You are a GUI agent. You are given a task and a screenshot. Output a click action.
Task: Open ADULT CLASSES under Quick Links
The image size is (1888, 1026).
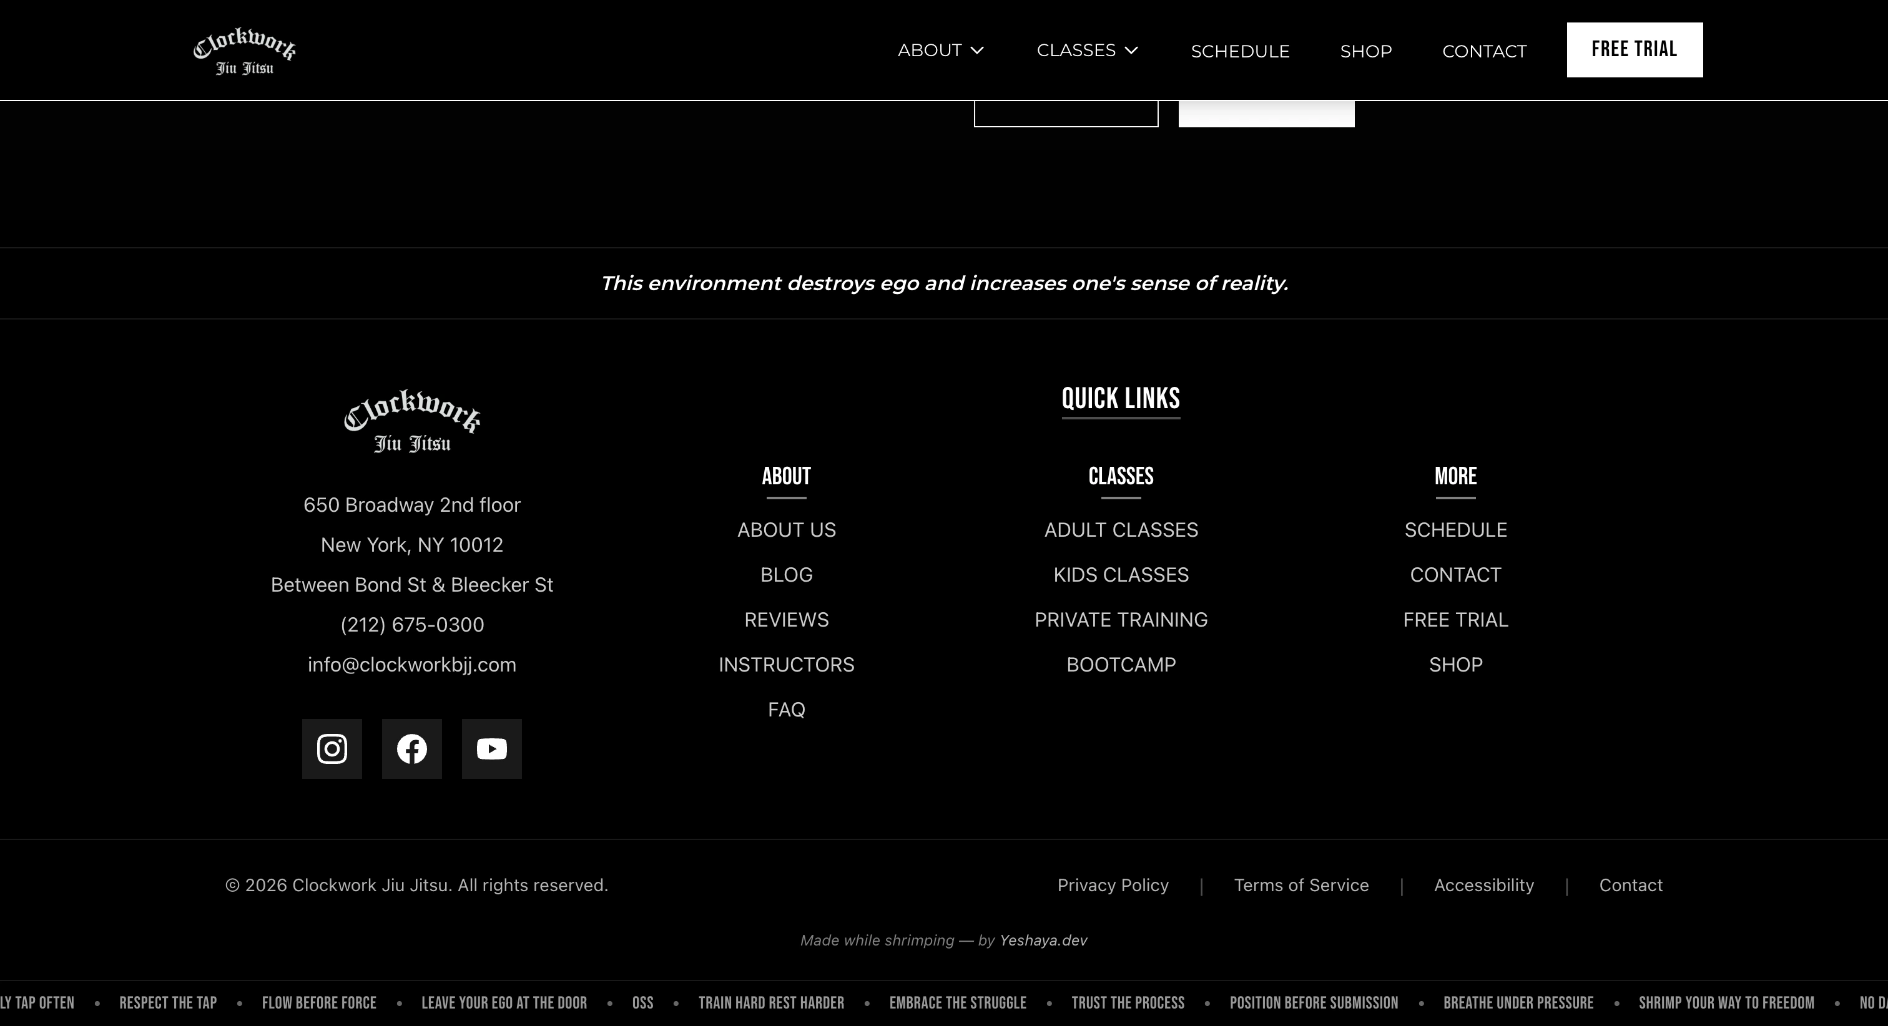pos(1121,530)
